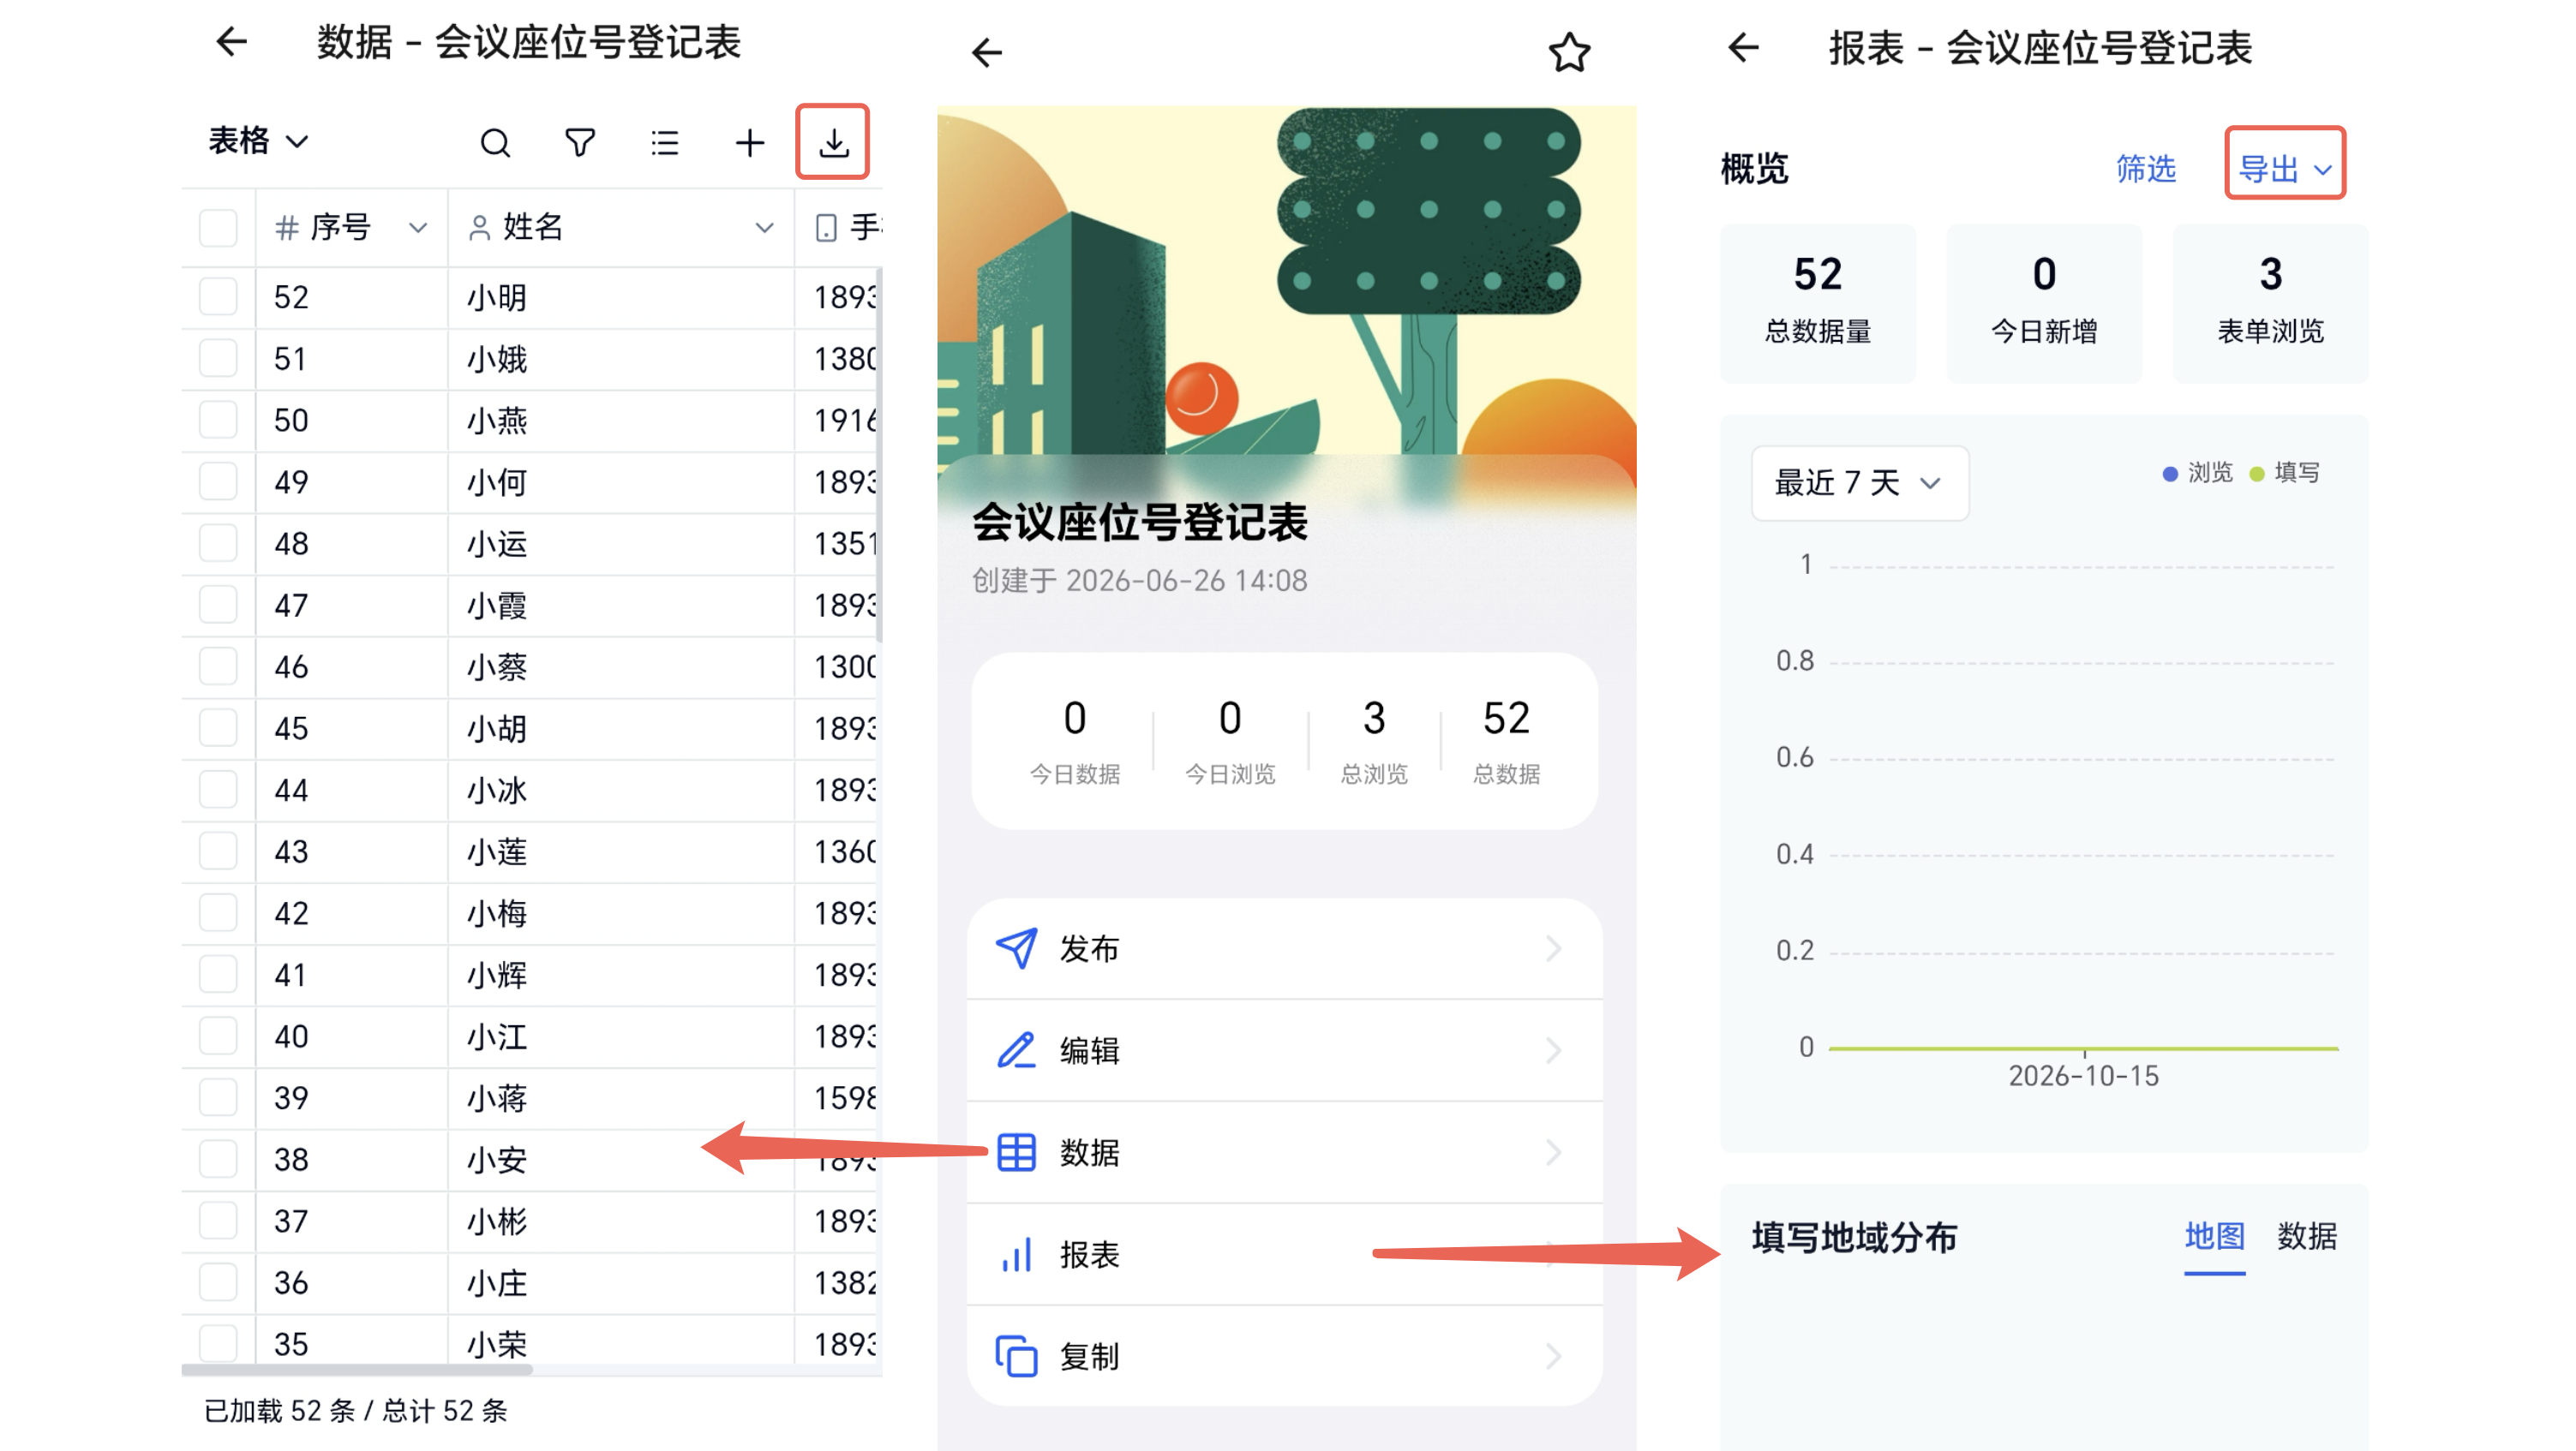Screen dimensions: 2576x1451
Task: Open the 导出 export dropdown in report
Action: tap(2285, 167)
